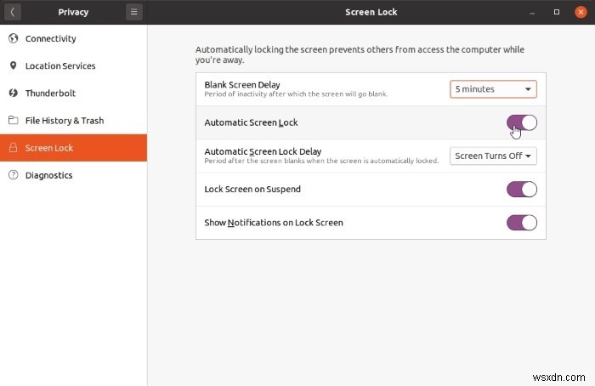Click the Screen Lock padlock icon

point(14,148)
